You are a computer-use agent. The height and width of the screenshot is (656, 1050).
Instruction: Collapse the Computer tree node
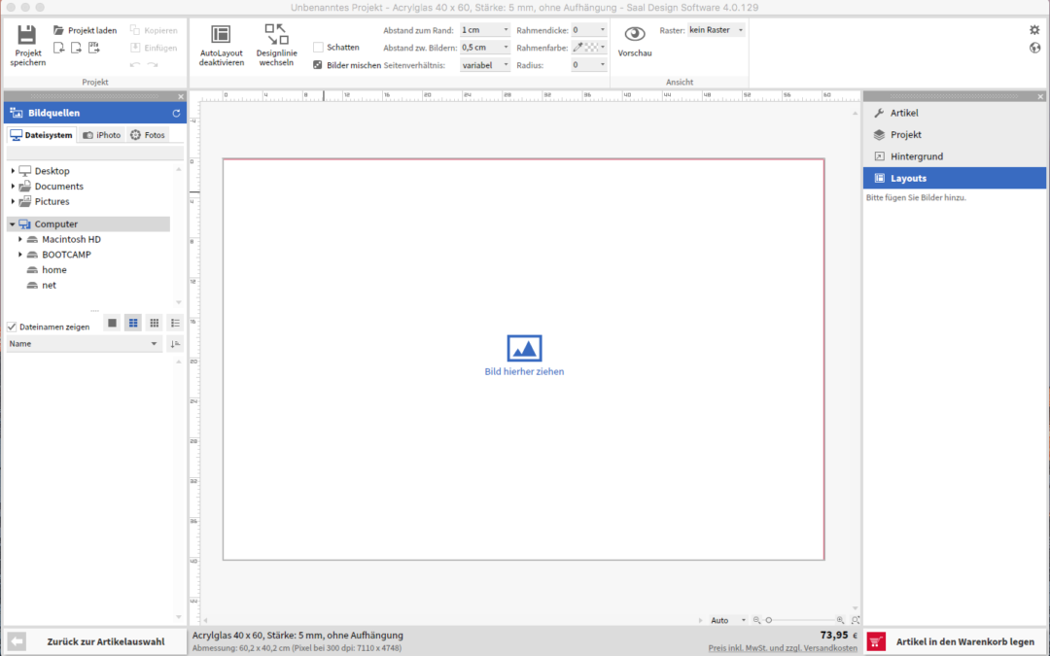click(12, 224)
